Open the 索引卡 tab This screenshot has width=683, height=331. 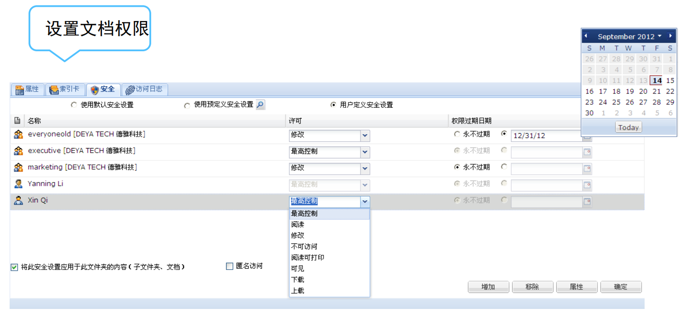tap(65, 90)
